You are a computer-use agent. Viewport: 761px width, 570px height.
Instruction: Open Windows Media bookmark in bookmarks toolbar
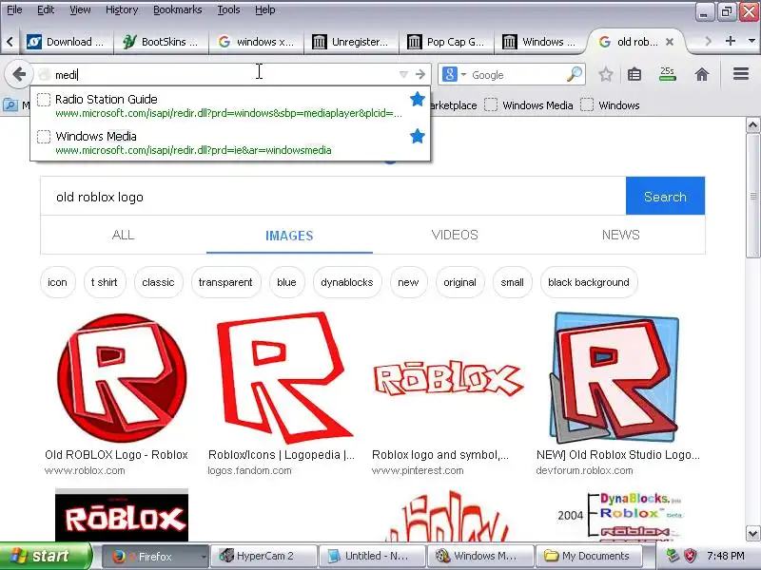pyautogui.click(x=529, y=105)
